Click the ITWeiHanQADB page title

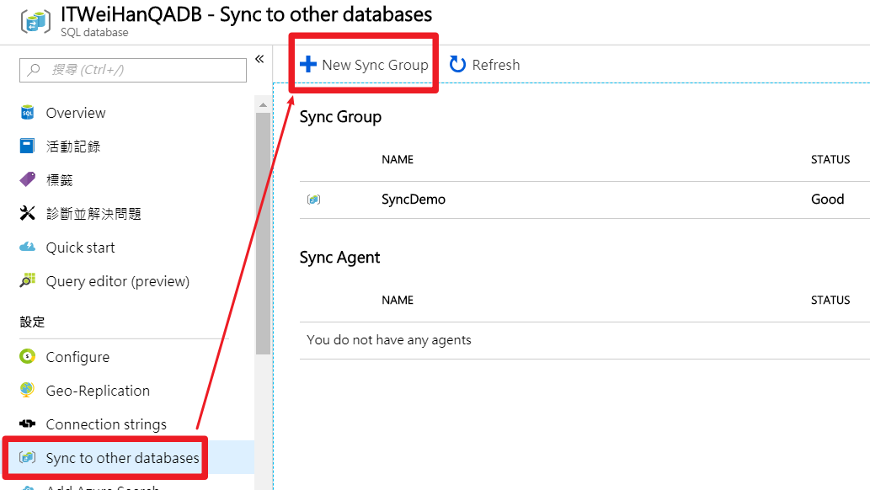(247, 14)
